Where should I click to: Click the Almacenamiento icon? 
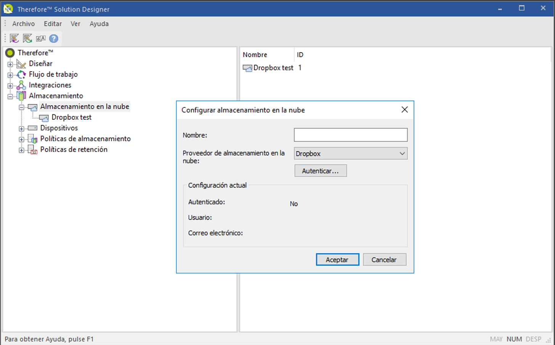pos(21,96)
